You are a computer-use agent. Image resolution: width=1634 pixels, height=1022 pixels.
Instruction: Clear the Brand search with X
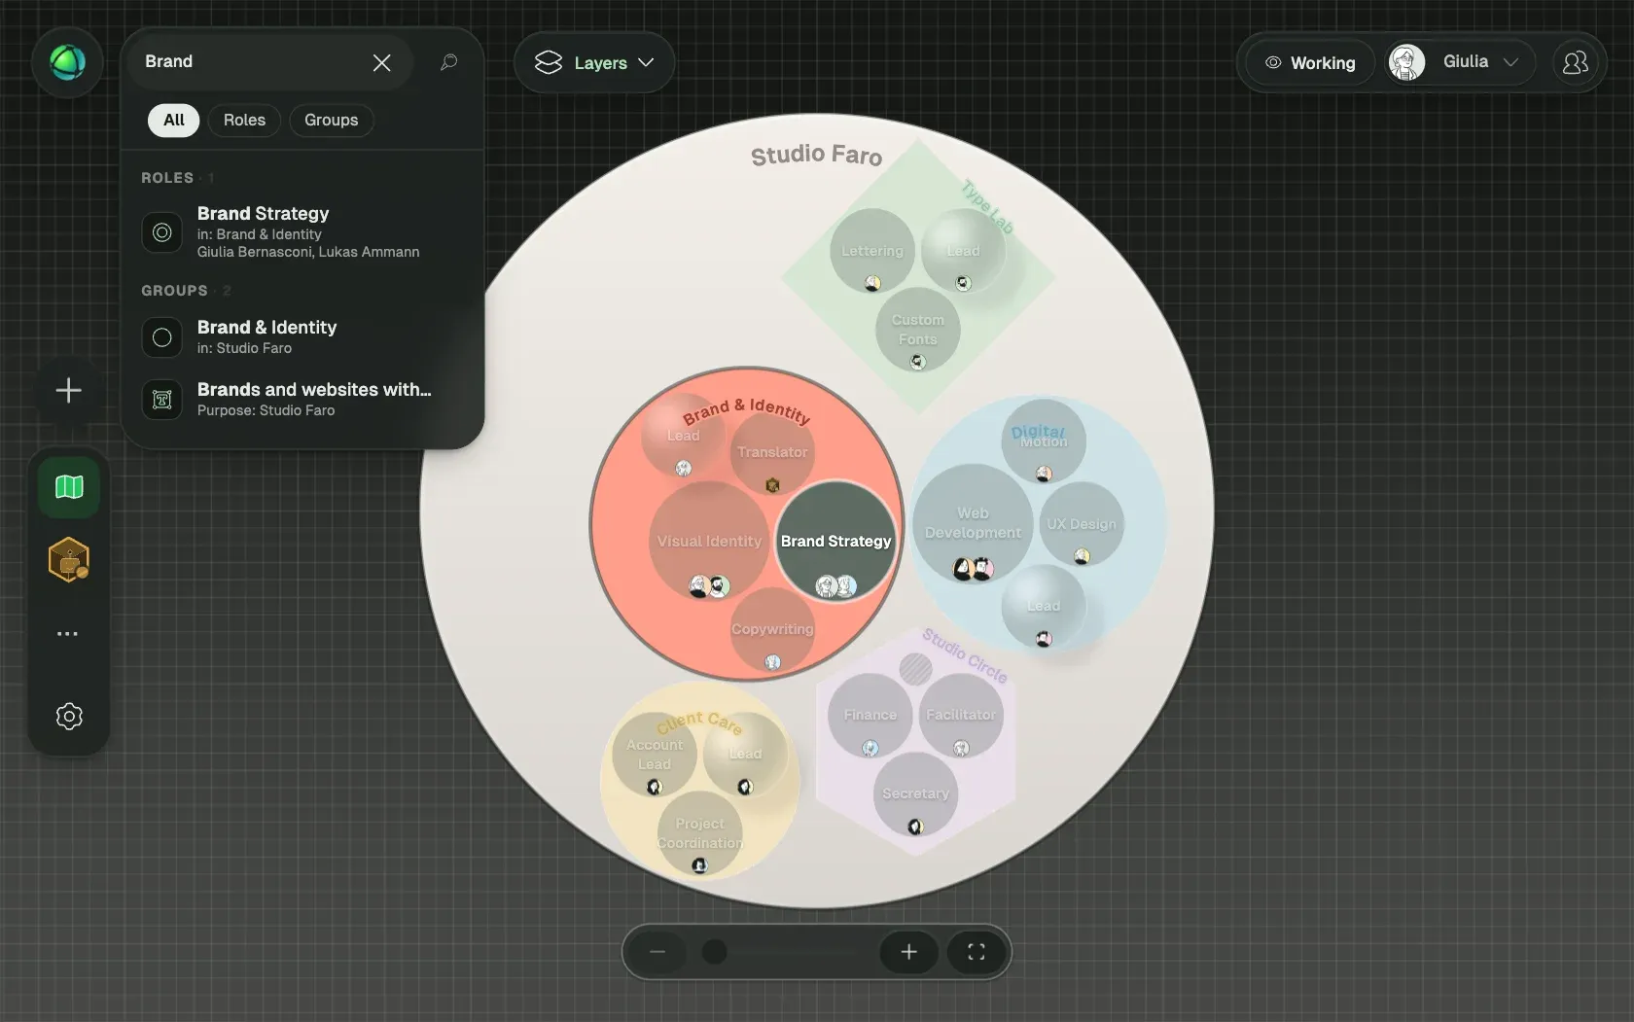381,63
